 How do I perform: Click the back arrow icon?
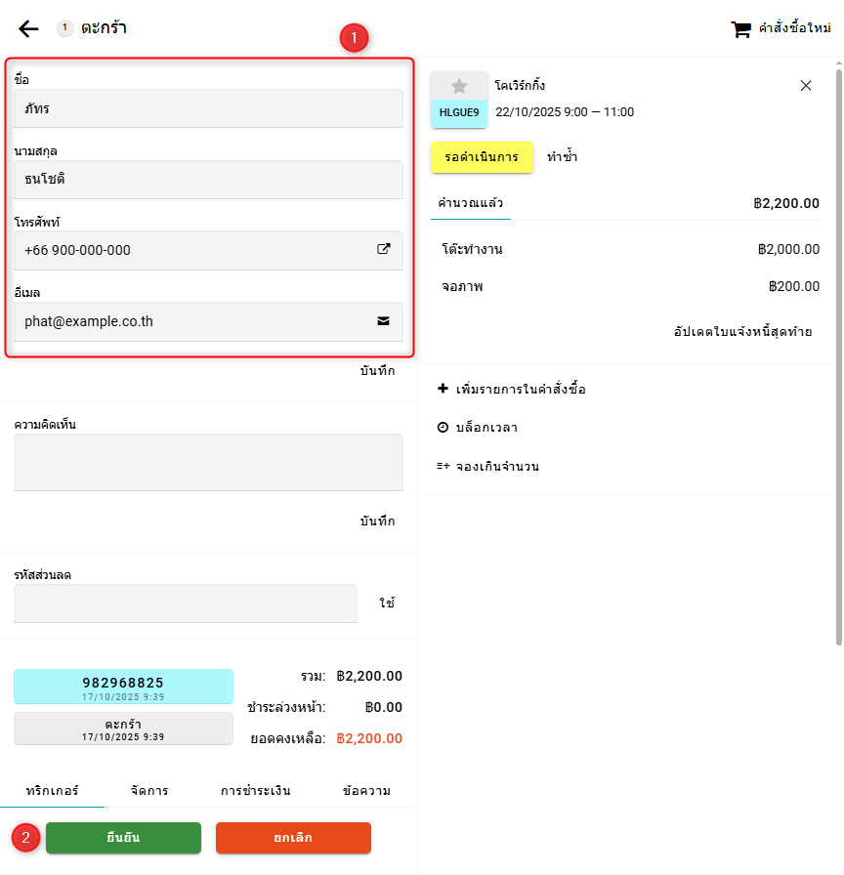28,28
